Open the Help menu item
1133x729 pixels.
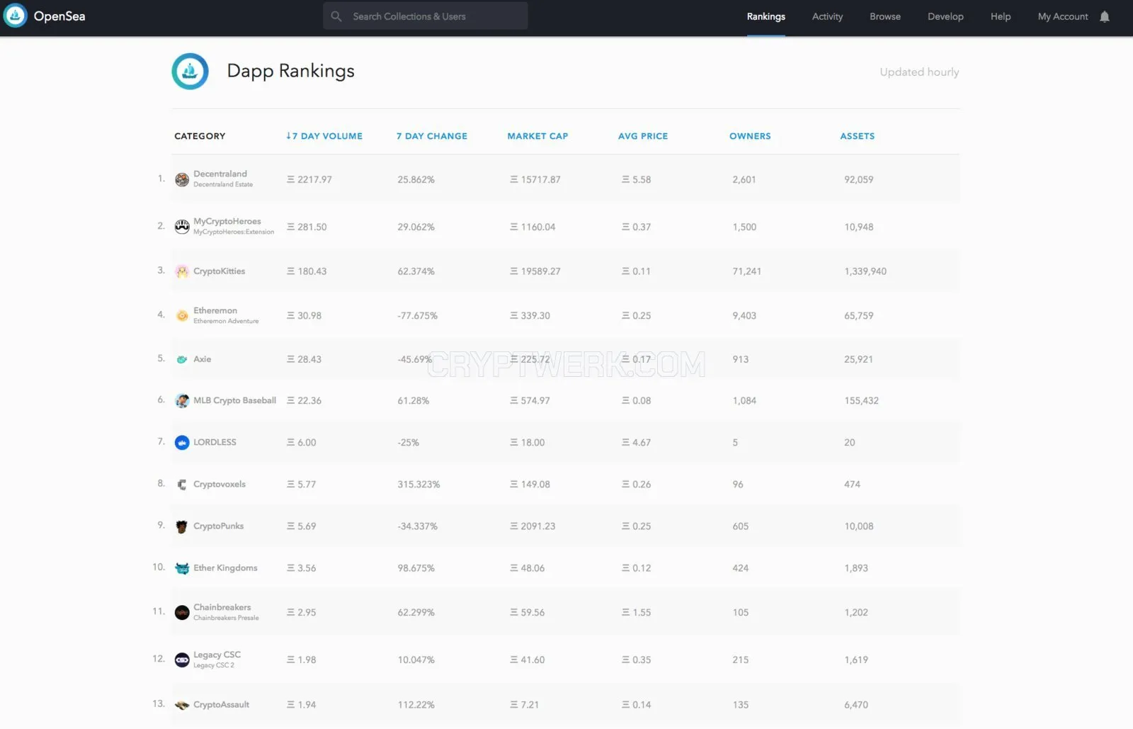pos(1001,16)
